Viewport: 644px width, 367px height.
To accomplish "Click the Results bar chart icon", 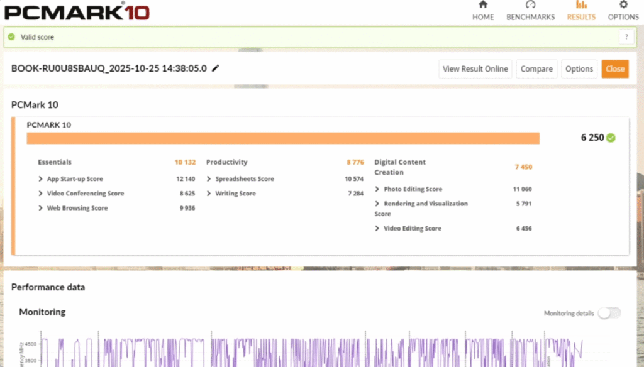I will 581,5.
